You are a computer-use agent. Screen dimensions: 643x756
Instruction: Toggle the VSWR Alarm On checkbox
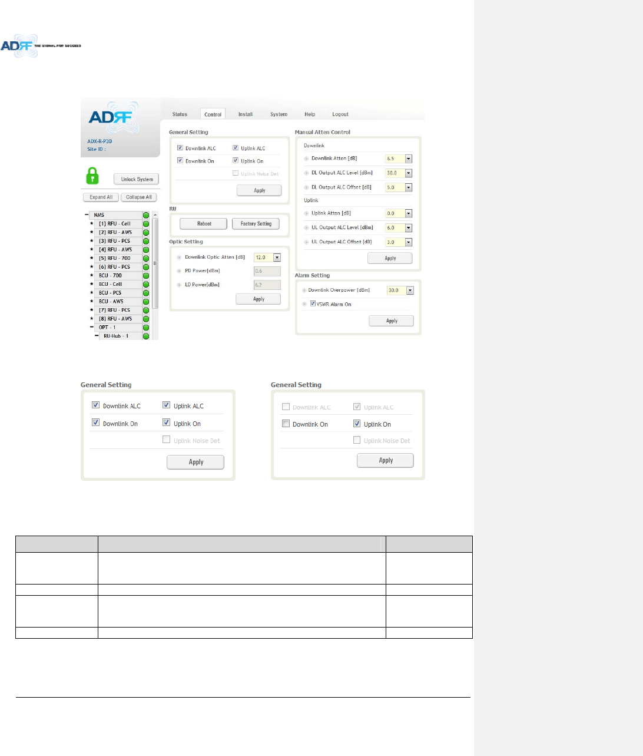click(x=313, y=303)
